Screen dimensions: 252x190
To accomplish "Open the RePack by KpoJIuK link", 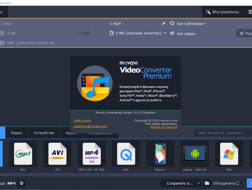I will click(x=164, y=127).
